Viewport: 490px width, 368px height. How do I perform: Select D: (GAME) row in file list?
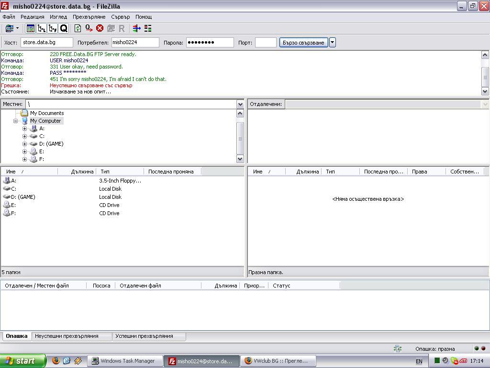click(x=122, y=197)
